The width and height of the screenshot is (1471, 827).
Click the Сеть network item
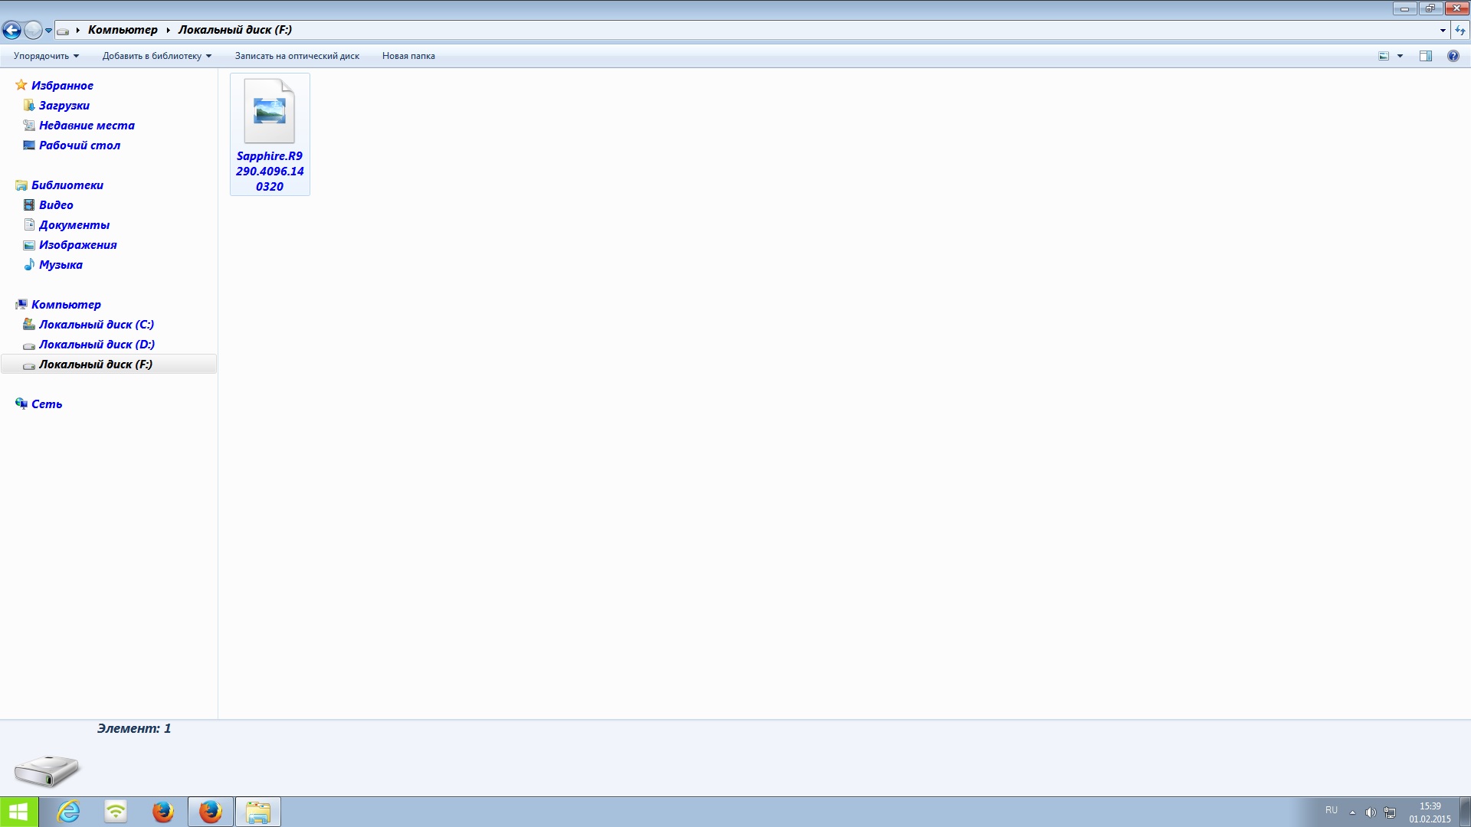click(46, 404)
